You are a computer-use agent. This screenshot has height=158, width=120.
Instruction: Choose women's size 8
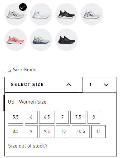pos(94,117)
